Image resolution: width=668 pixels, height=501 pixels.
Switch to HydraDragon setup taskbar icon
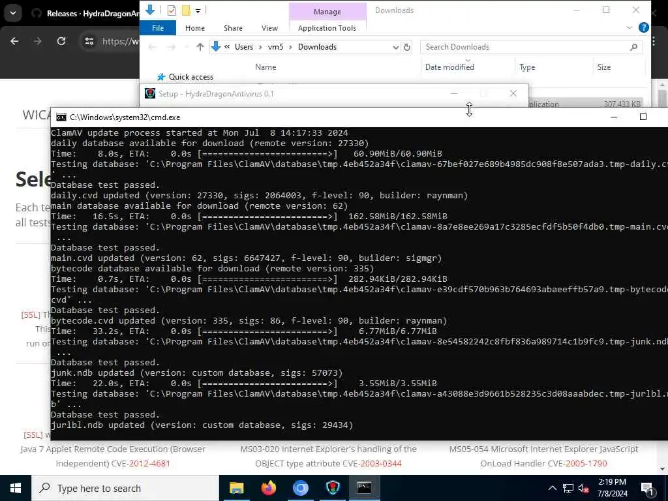(332, 488)
